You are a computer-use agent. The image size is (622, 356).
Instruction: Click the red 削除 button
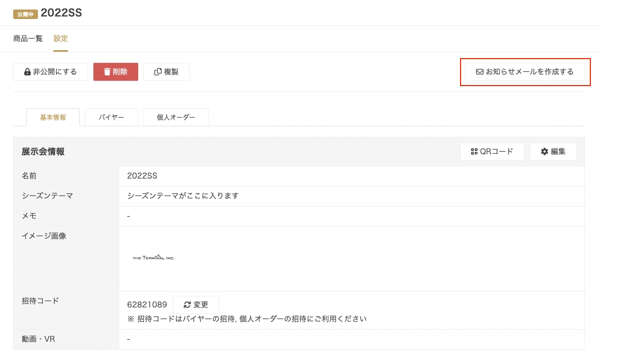coord(116,72)
